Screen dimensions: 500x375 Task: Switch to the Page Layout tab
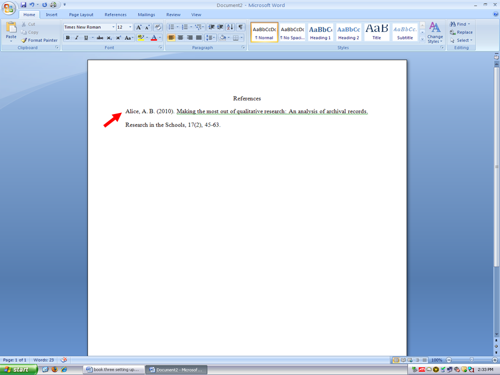coord(81,15)
